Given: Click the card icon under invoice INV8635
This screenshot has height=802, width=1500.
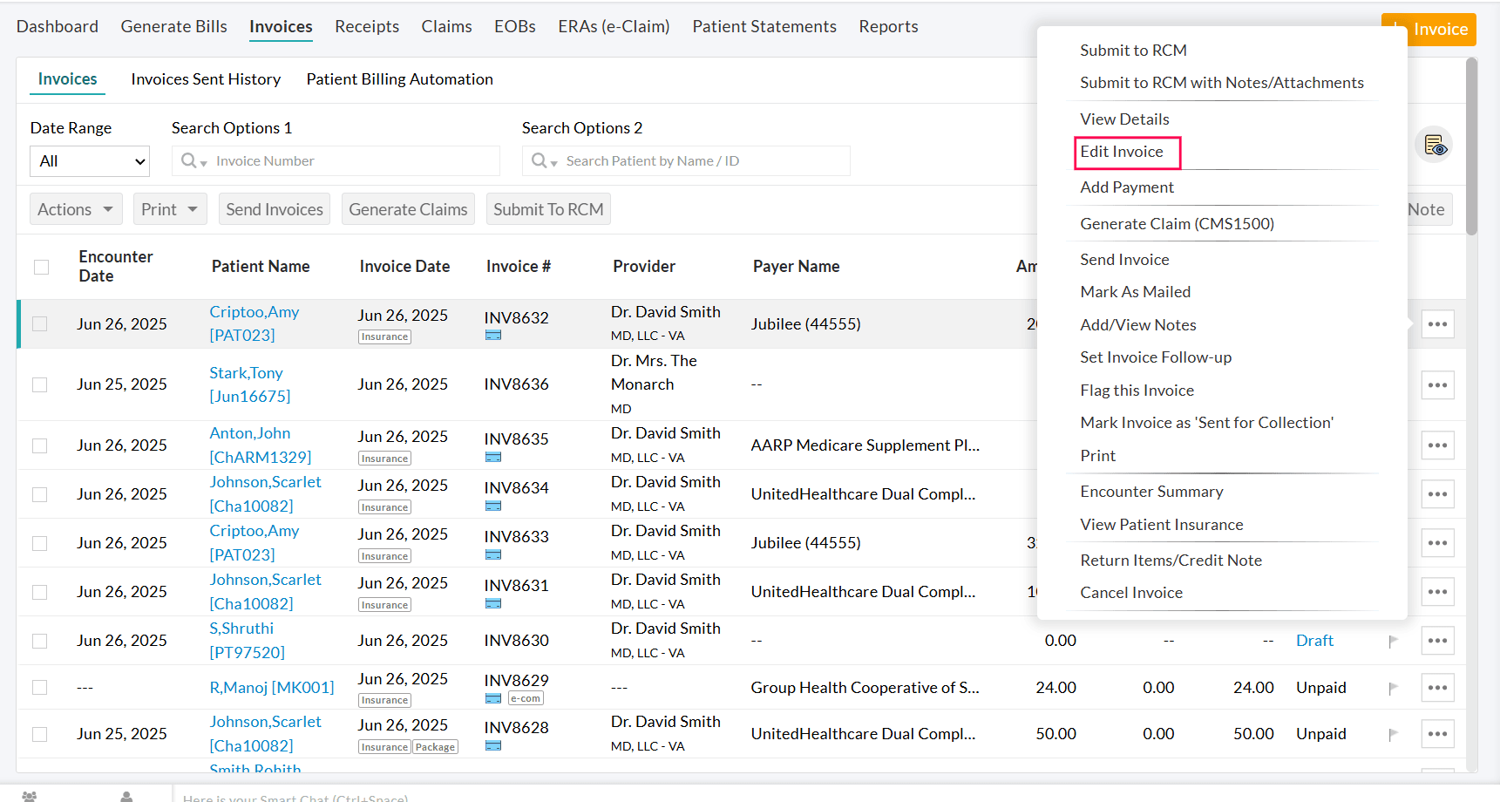Looking at the screenshot, I should pos(493,458).
